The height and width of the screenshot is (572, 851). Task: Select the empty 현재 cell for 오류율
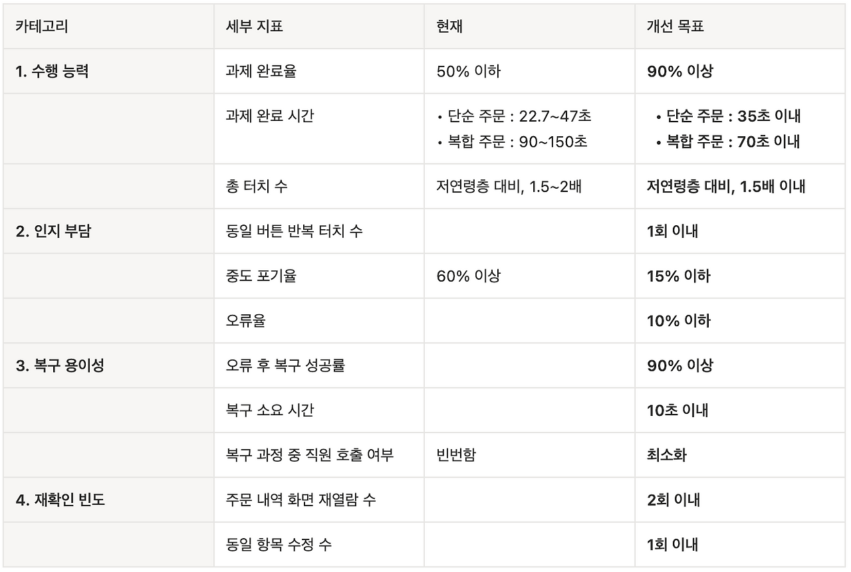[530, 321]
